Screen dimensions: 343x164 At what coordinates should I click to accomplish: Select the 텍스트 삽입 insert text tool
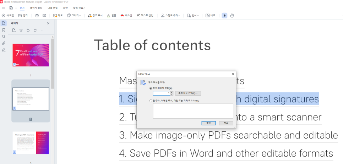click(x=145, y=16)
